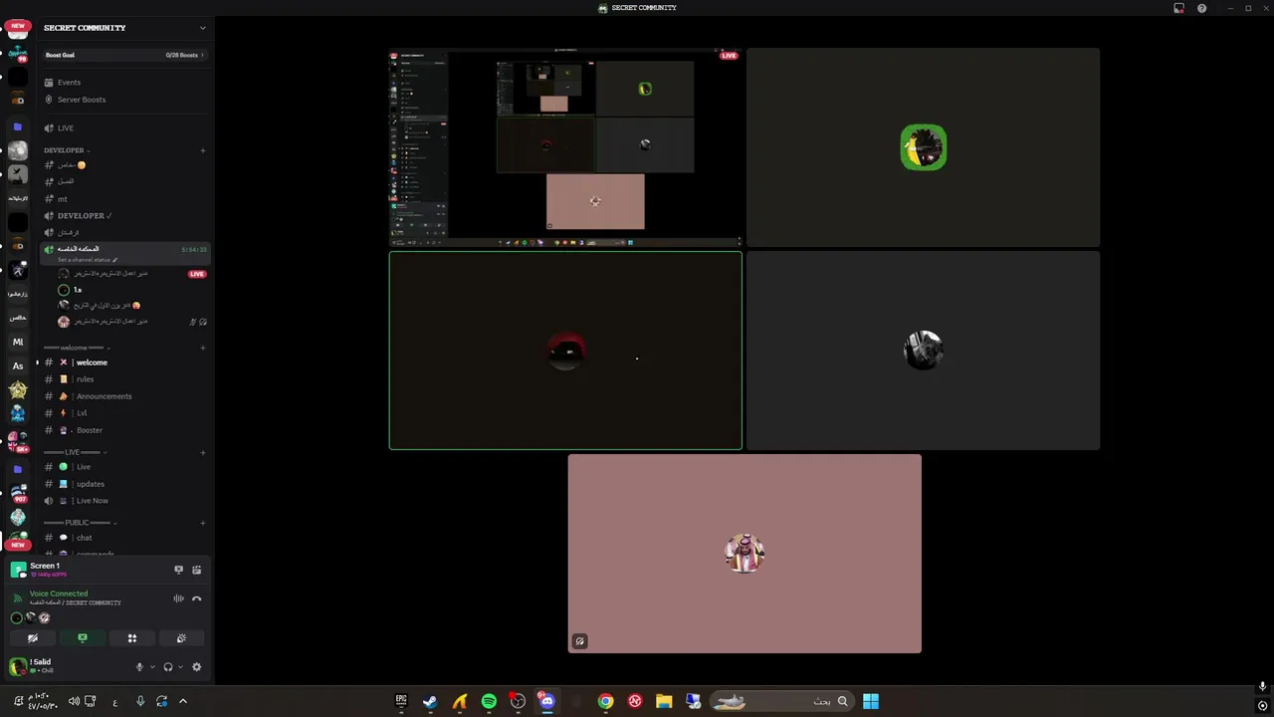Add channel to PUBLIC category
The height and width of the screenshot is (717, 1274).
tap(203, 523)
